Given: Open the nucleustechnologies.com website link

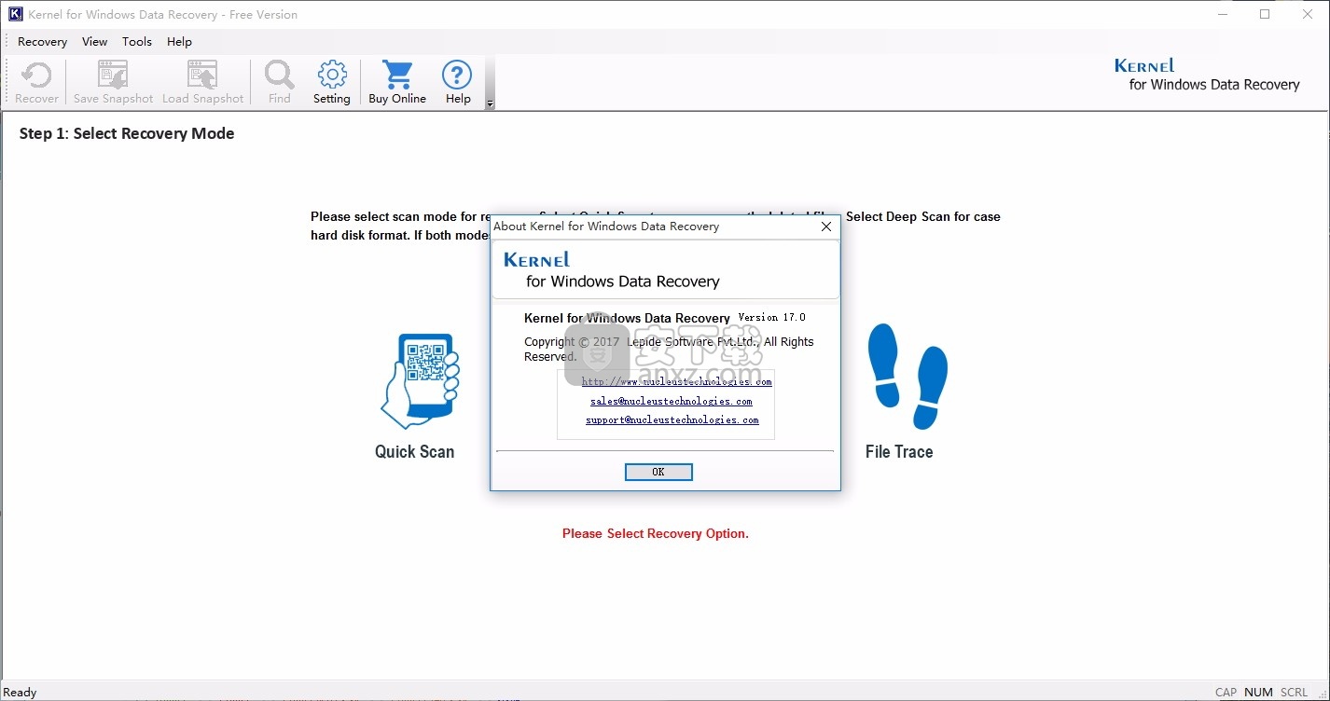Looking at the screenshot, I should point(676,381).
